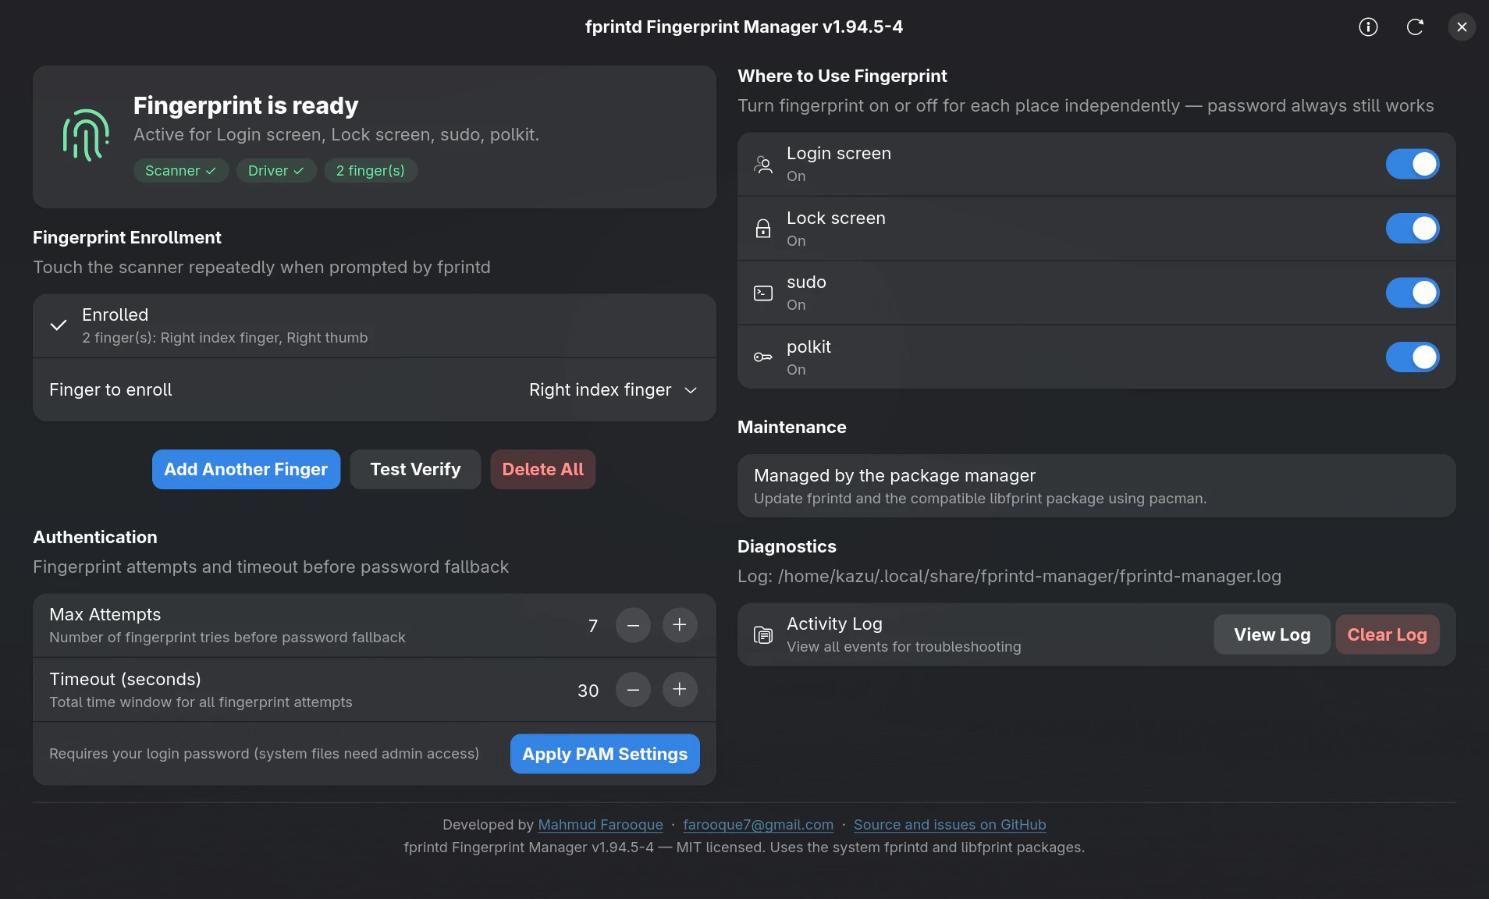1489x899 pixels.
Task: Turn off the Lock screen fingerprint switch
Action: pos(1413,229)
